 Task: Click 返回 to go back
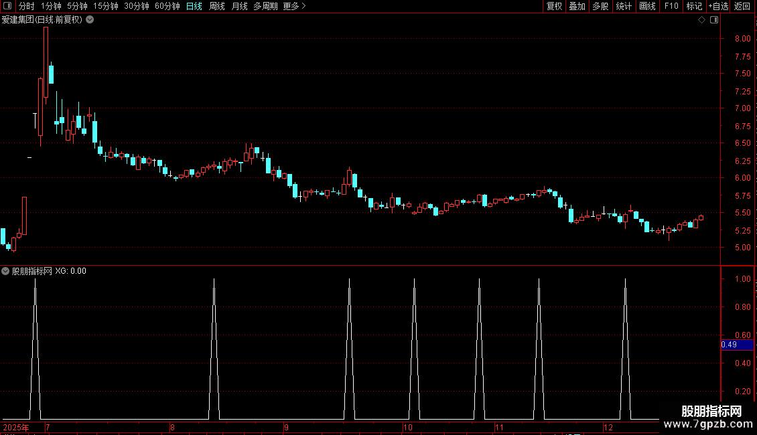pos(742,6)
